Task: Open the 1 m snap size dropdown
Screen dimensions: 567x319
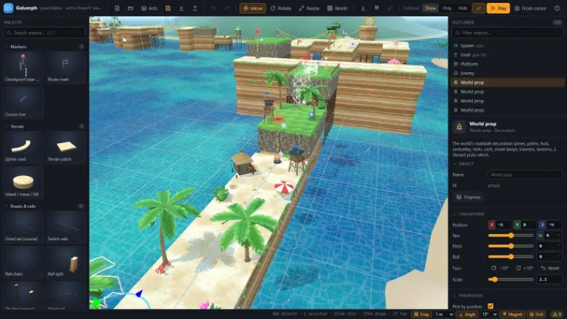Action: pyautogui.click(x=444, y=315)
